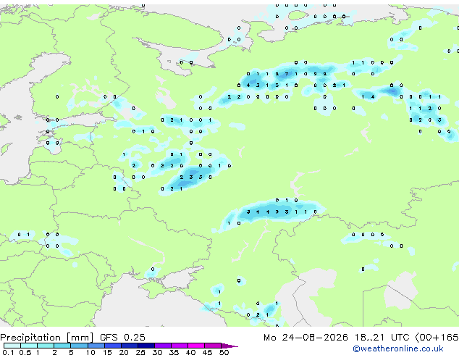The image size is (459, 355).
Task: Click the "20" legend scale label
Action: 124,352
